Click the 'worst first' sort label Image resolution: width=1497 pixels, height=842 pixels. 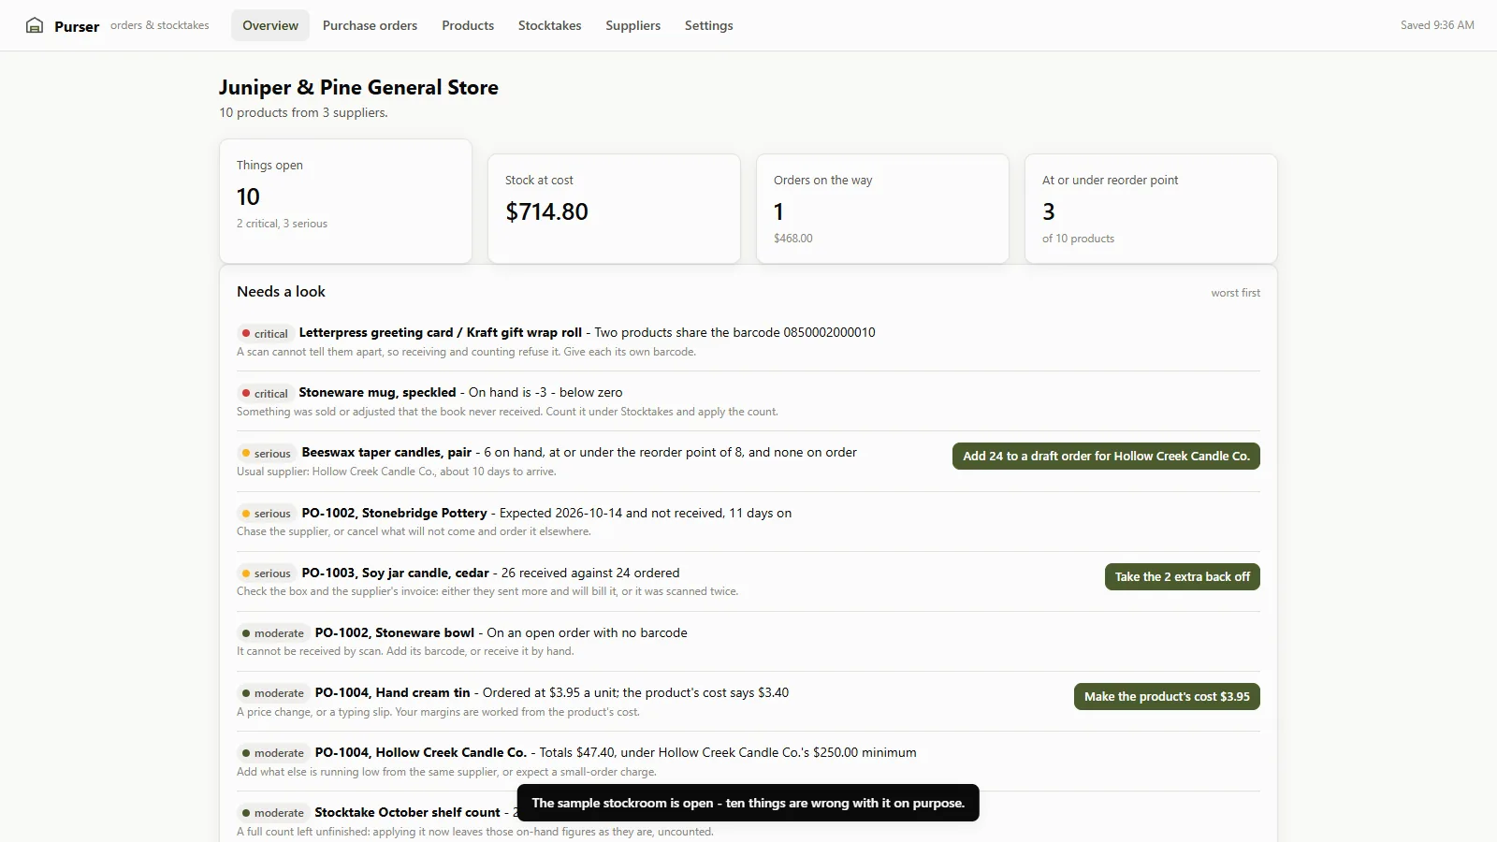pyautogui.click(x=1235, y=293)
